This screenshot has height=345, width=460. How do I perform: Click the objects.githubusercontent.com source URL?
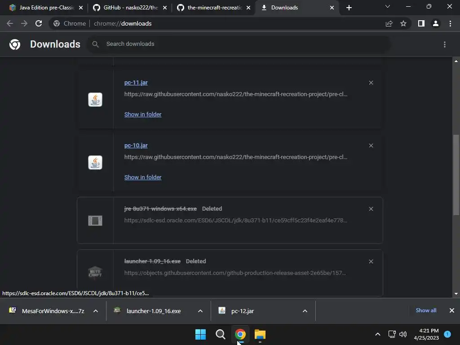click(x=235, y=273)
